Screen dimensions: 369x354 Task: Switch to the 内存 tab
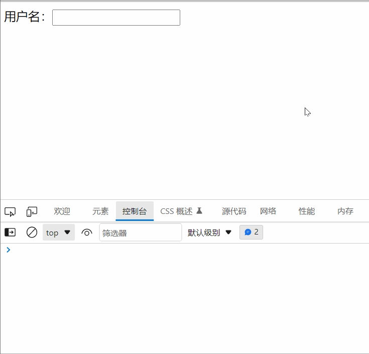pos(345,211)
